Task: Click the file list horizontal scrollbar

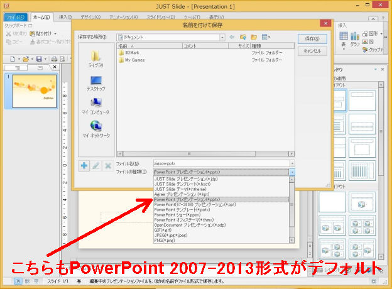Action: click(x=205, y=153)
